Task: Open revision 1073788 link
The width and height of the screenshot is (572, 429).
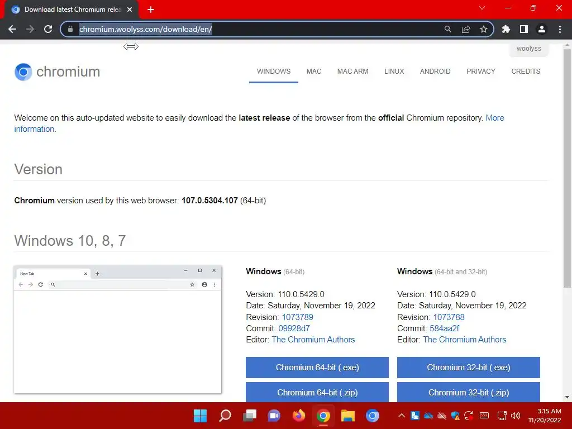Action: 449,317
